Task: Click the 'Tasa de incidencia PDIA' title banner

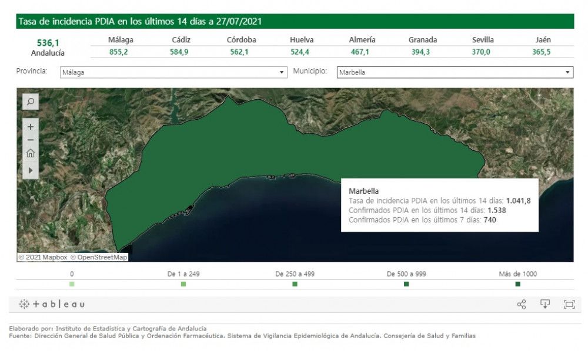Action: point(295,21)
